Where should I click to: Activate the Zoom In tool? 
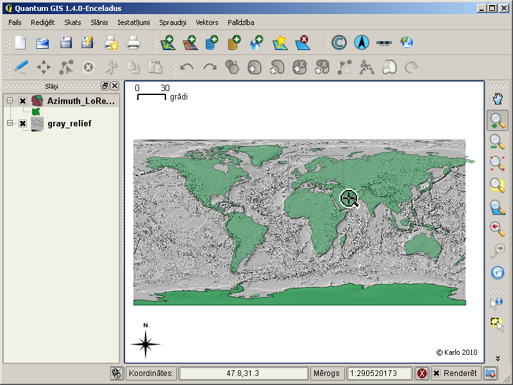(x=498, y=121)
